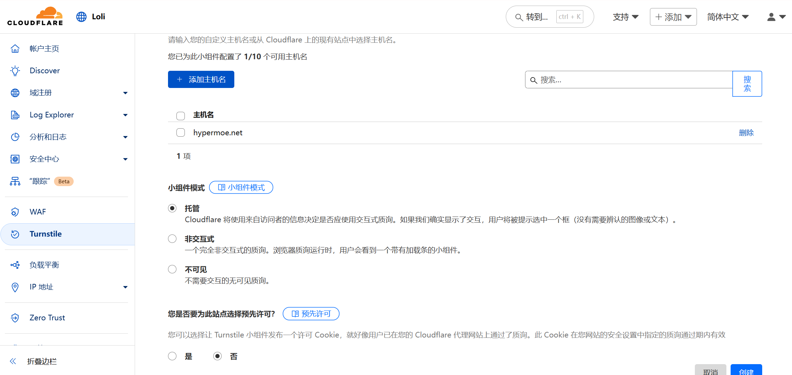This screenshot has width=792, height=375.
Task: Click the 折叠边栏 collapse sidebar text
Action: (42, 361)
